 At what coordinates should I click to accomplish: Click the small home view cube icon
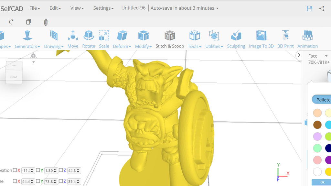[33, 56]
